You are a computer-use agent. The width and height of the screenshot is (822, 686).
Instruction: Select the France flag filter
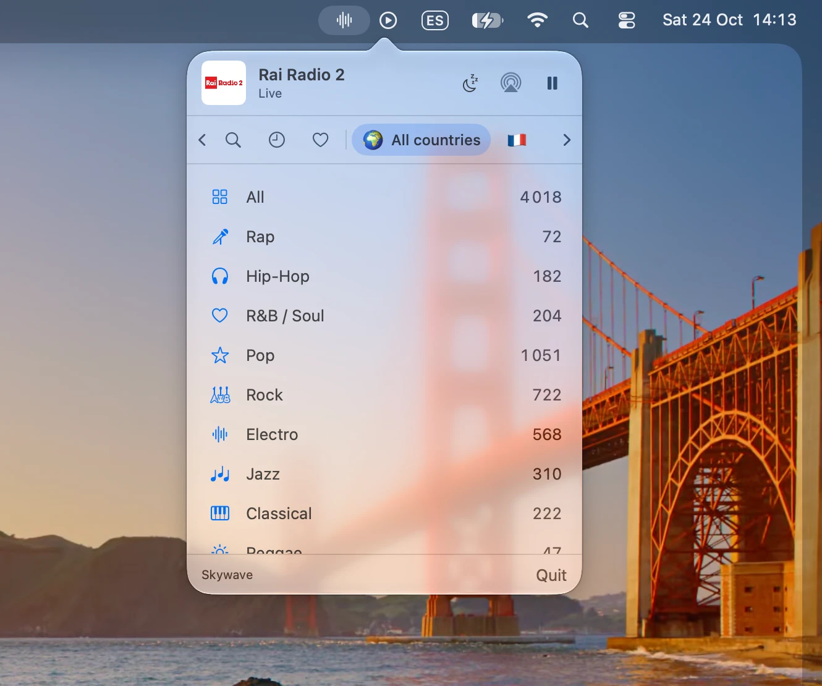517,140
